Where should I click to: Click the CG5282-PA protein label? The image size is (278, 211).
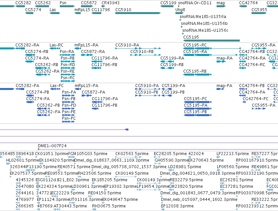click(x=27, y=86)
